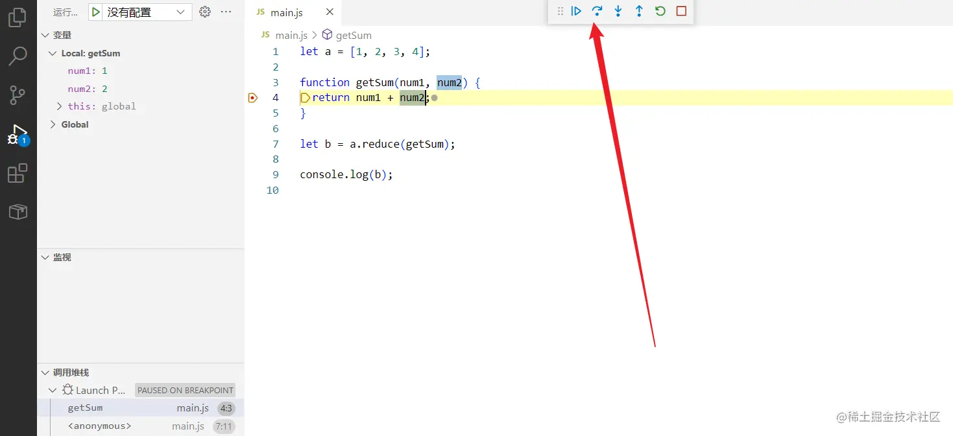The width and height of the screenshot is (953, 436).
Task: Click the Step Into debug button
Action: (618, 11)
